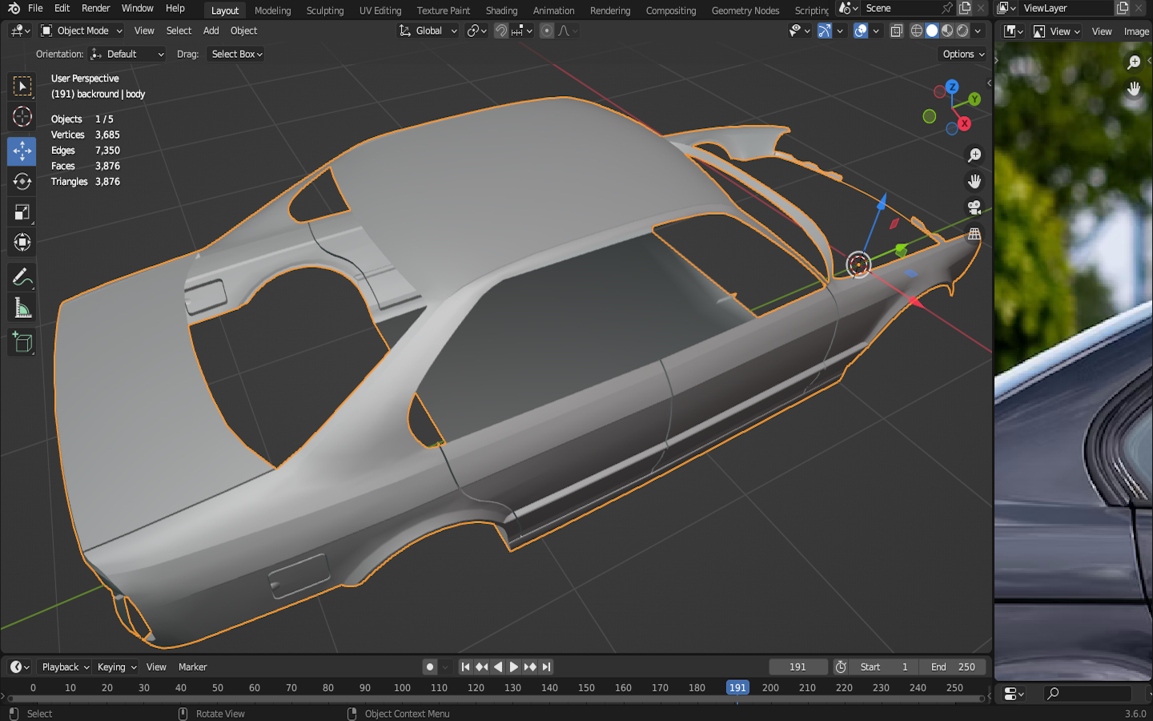Open the Object Mode dropdown

pos(82,31)
